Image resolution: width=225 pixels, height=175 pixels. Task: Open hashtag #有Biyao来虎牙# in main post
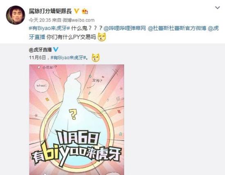coord(49,28)
